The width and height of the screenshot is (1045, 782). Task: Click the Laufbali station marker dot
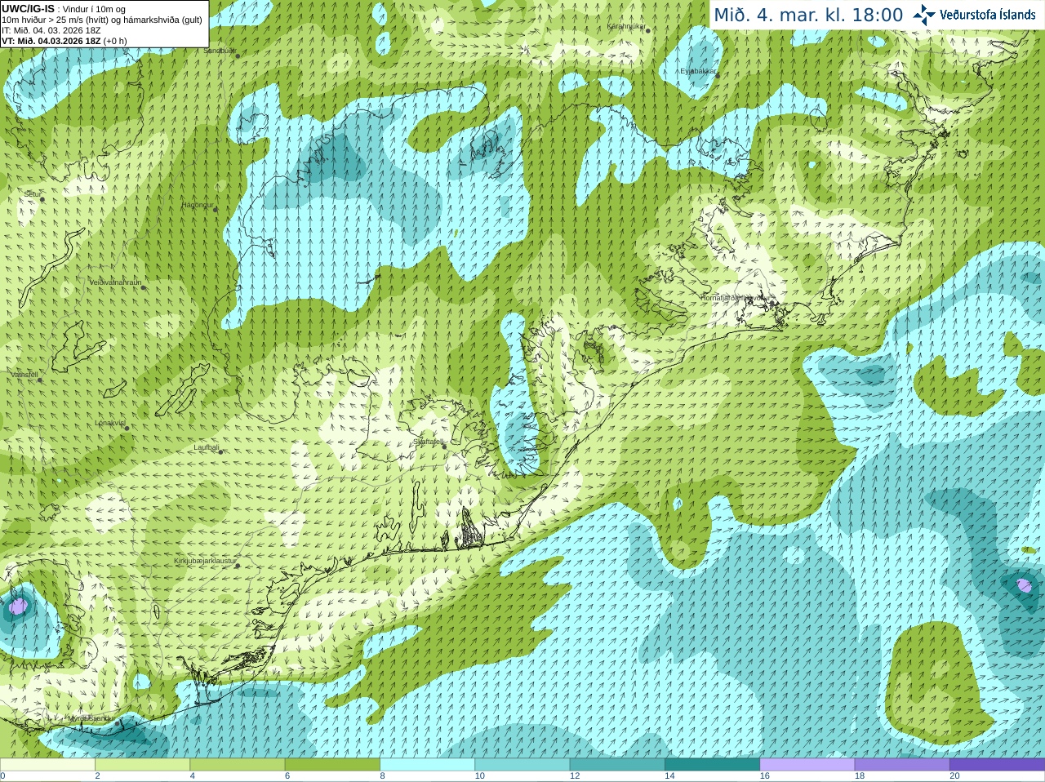click(220, 452)
